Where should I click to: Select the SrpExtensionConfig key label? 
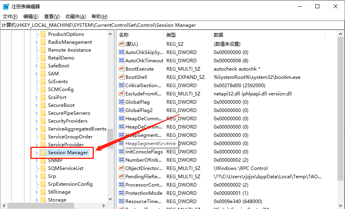(70, 184)
